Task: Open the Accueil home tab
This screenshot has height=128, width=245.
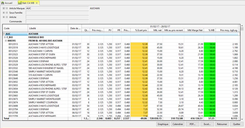Action: tap(7, 3)
